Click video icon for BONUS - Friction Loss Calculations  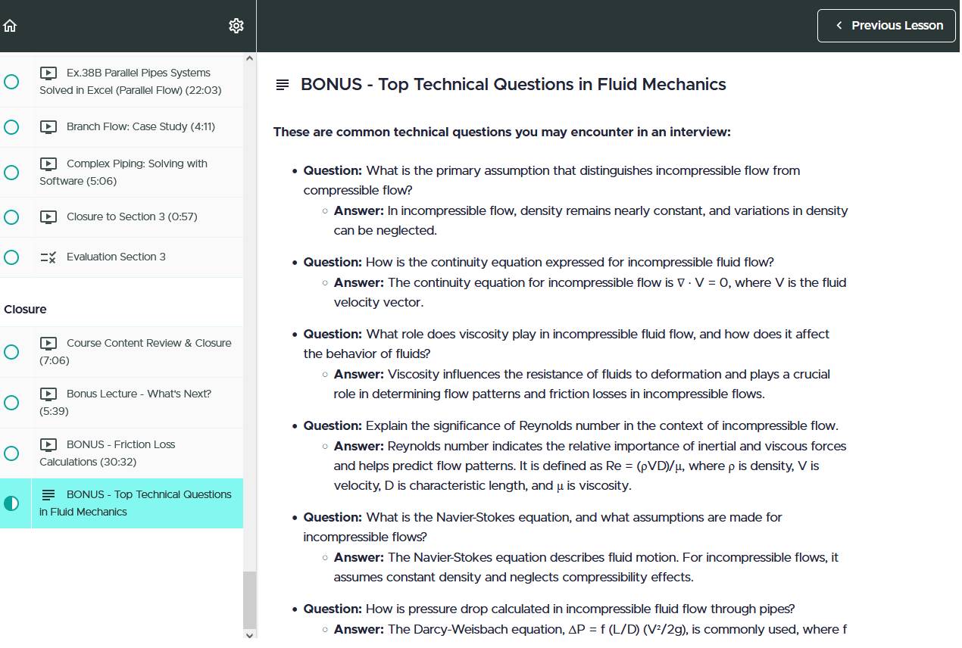tap(48, 445)
